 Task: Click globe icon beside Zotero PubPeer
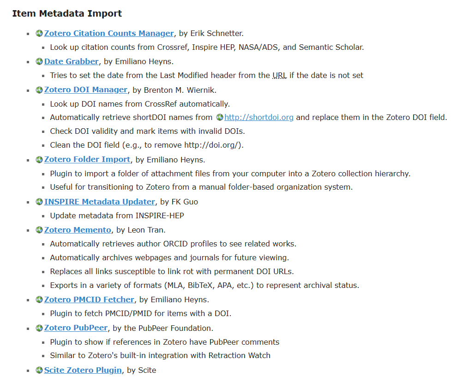(x=39, y=328)
